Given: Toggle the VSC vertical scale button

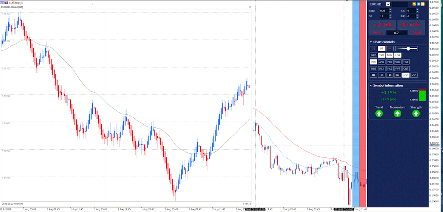Looking at the screenshot, I should tap(414, 75).
